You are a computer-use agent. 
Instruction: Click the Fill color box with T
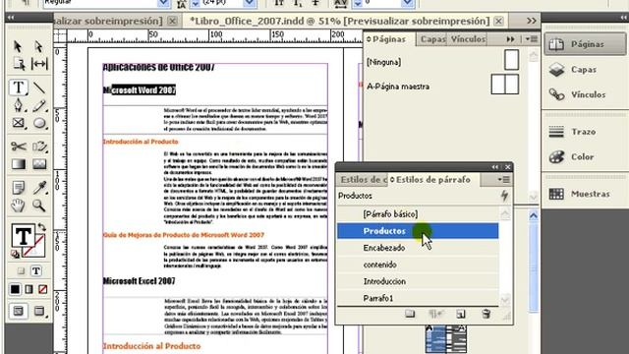[23, 236]
